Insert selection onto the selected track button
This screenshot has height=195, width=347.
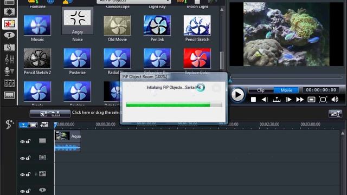pyautogui.click(x=50, y=114)
